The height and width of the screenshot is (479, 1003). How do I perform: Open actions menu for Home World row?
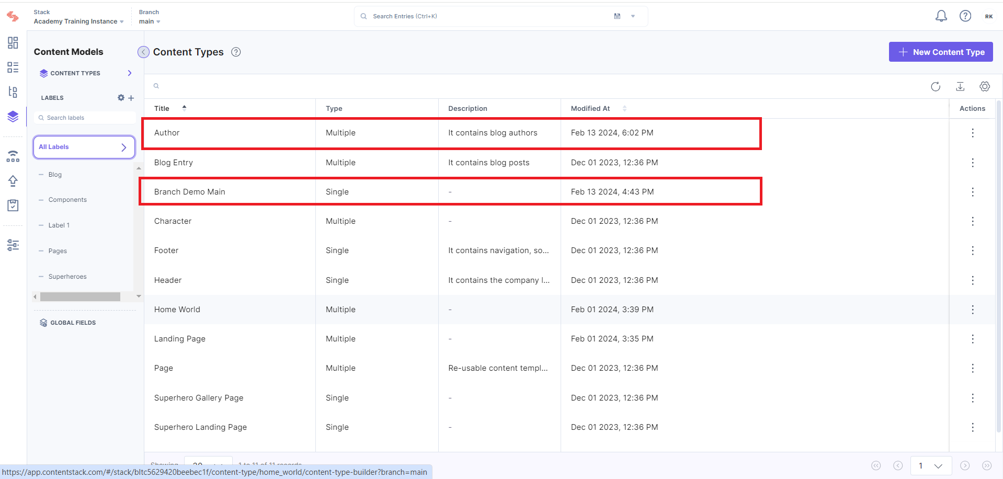point(973,310)
